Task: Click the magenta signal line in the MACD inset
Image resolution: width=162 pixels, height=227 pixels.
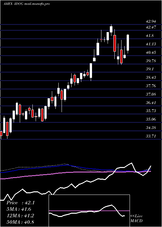Action: pyautogui.click(x=89, y=211)
